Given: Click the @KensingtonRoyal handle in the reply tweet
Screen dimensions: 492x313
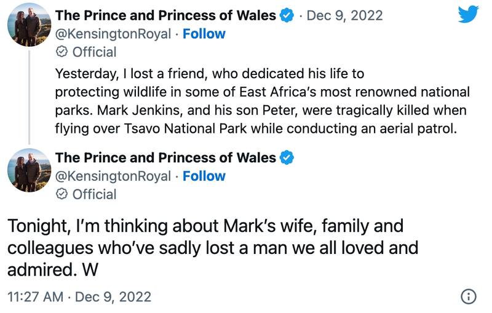Looking at the screenshot, I should click(113, 176).
